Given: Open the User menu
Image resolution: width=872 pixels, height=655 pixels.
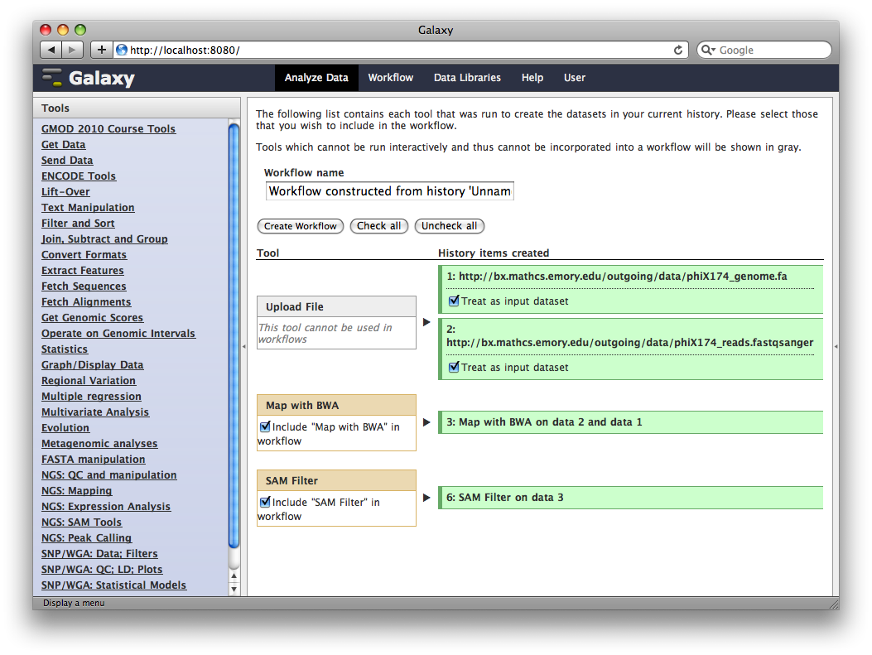Looking at the screenshot, I should pyautogui.click(x=575, y=78).
